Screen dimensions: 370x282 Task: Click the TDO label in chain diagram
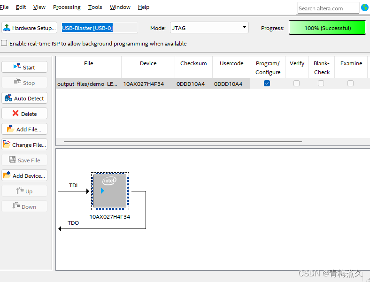73,223
